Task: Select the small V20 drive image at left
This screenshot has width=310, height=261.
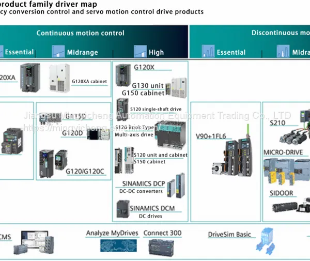Action: pos(12,141)
